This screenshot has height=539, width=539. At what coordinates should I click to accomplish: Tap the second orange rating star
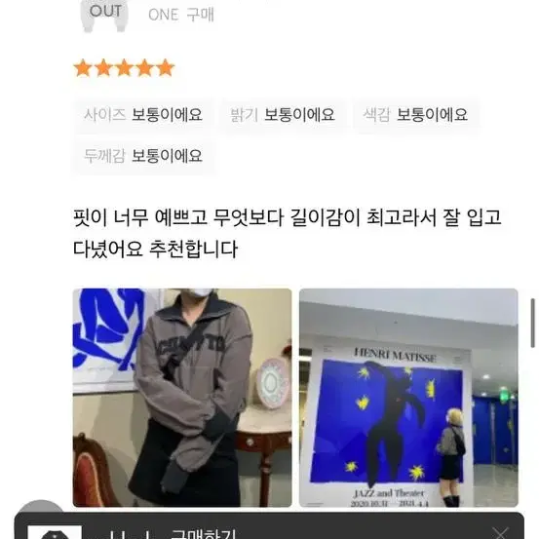(103, 67)
